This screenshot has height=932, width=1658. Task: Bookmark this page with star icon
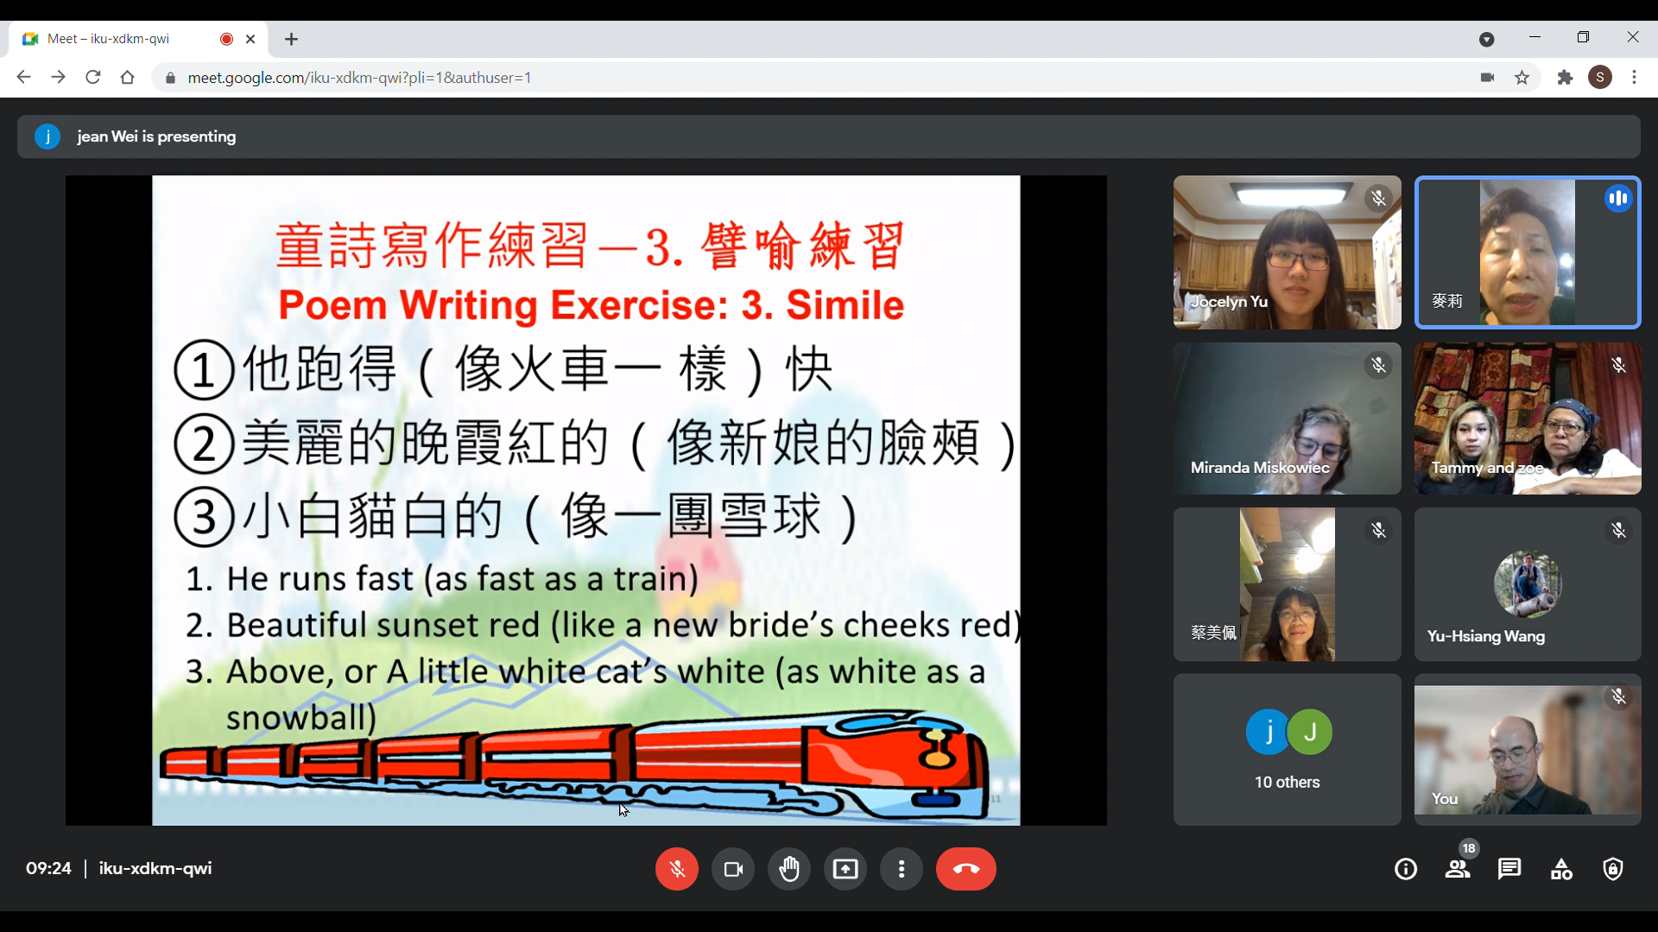click(1522, 78)
